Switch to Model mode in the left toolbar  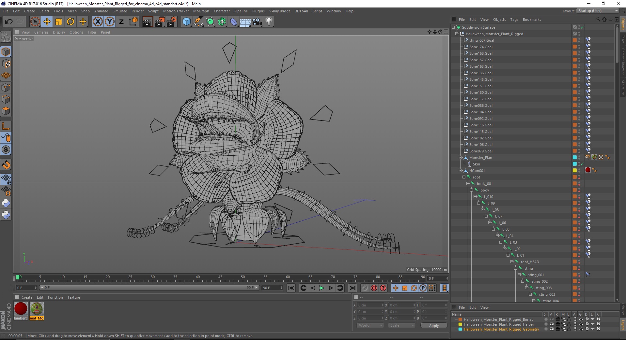click(6, 52)
